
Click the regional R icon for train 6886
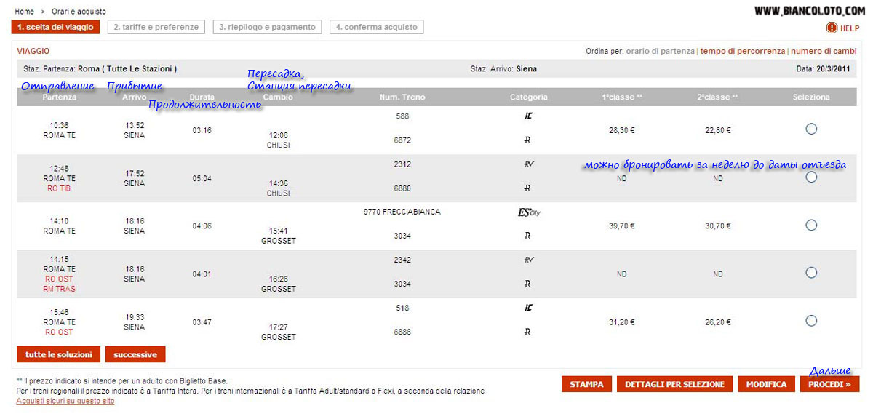click(x=529, y=332)
